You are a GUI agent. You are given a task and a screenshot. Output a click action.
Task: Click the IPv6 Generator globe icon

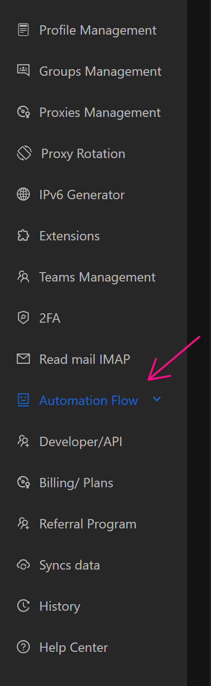click(x=23, y=195)
